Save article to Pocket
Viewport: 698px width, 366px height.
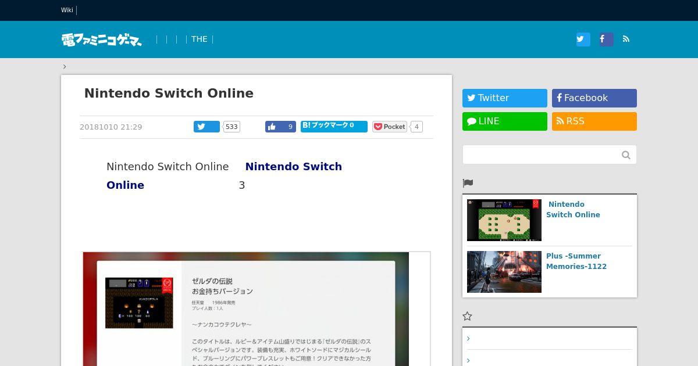[x=390, y=127]
